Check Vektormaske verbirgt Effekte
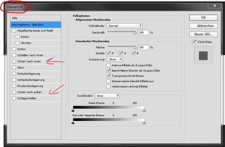The height and width of the screenshot is (147, 225). click(x=108, y=86)
